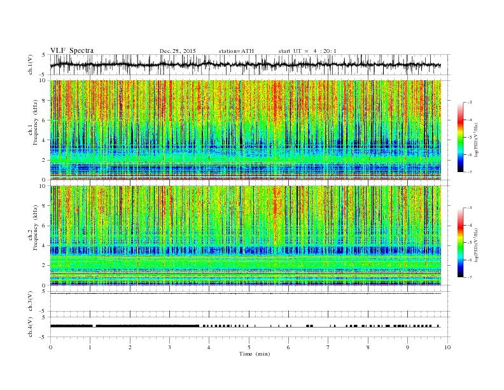This screenshot has height=390, width=504.
Task: Select the date text "Dec. 28, 2015"
Action: point(178,51)
